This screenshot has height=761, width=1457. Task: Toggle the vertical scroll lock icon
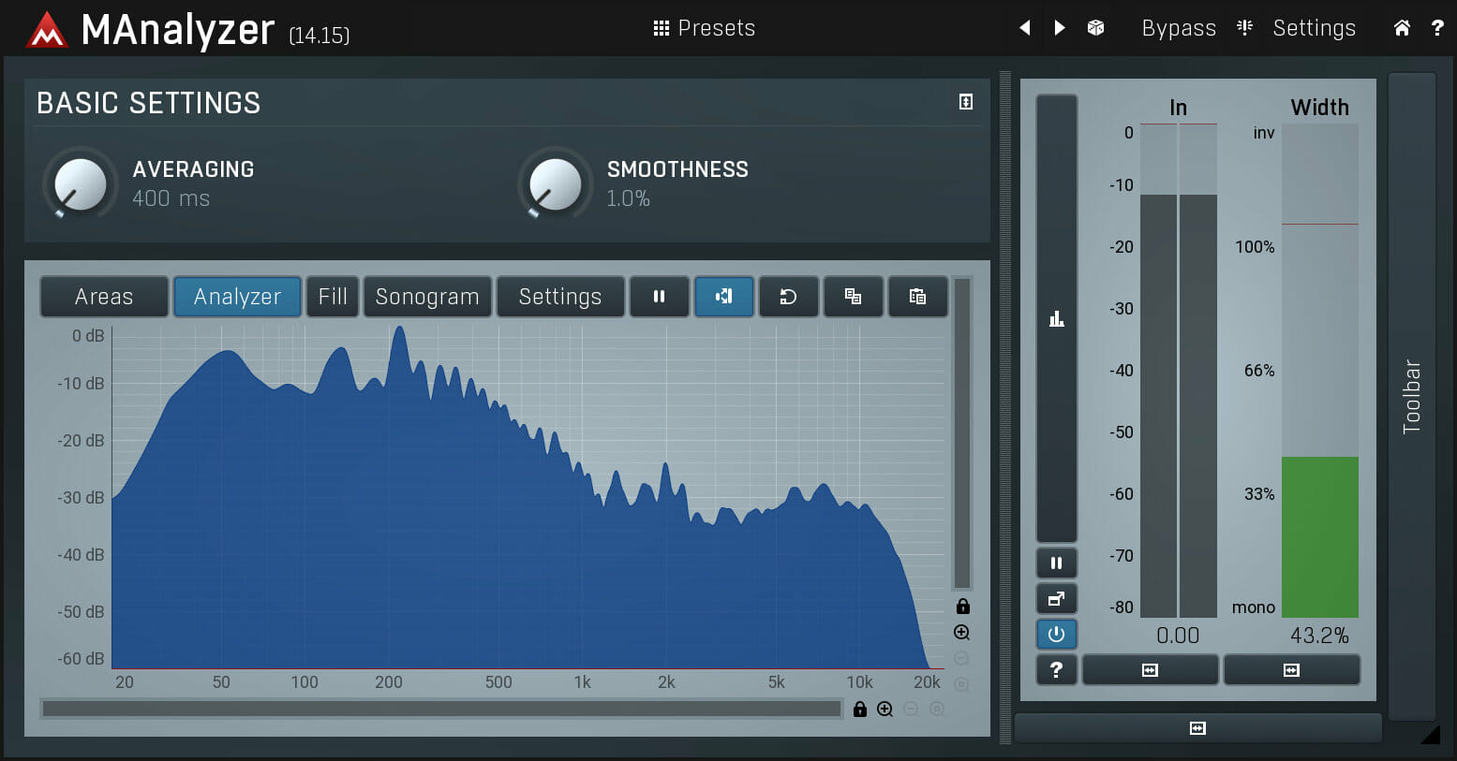(962, 607)
